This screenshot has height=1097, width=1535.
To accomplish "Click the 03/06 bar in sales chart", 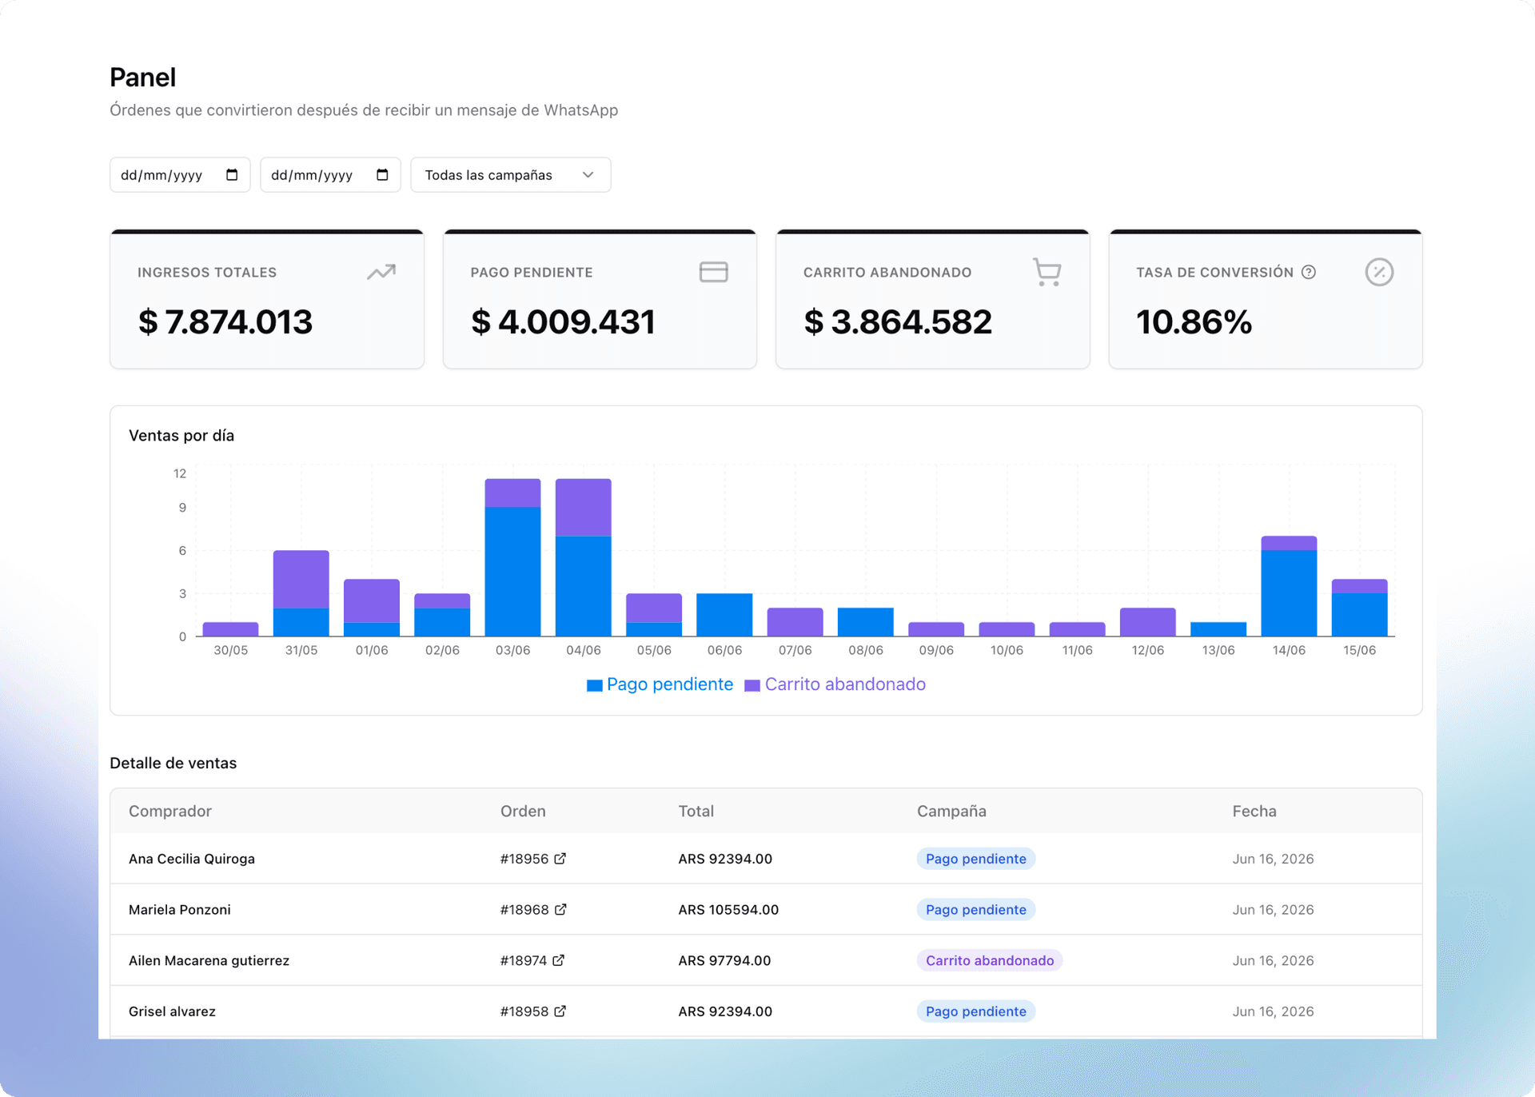I will pos(512,557).
